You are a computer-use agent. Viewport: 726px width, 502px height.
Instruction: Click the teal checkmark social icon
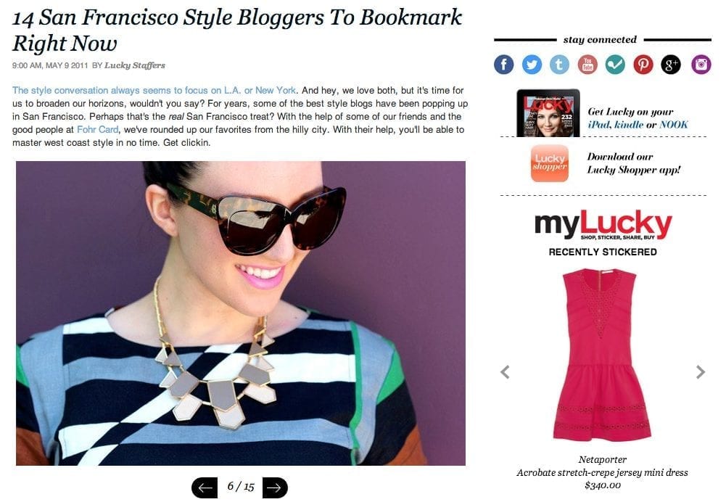[x=615, y=65]
